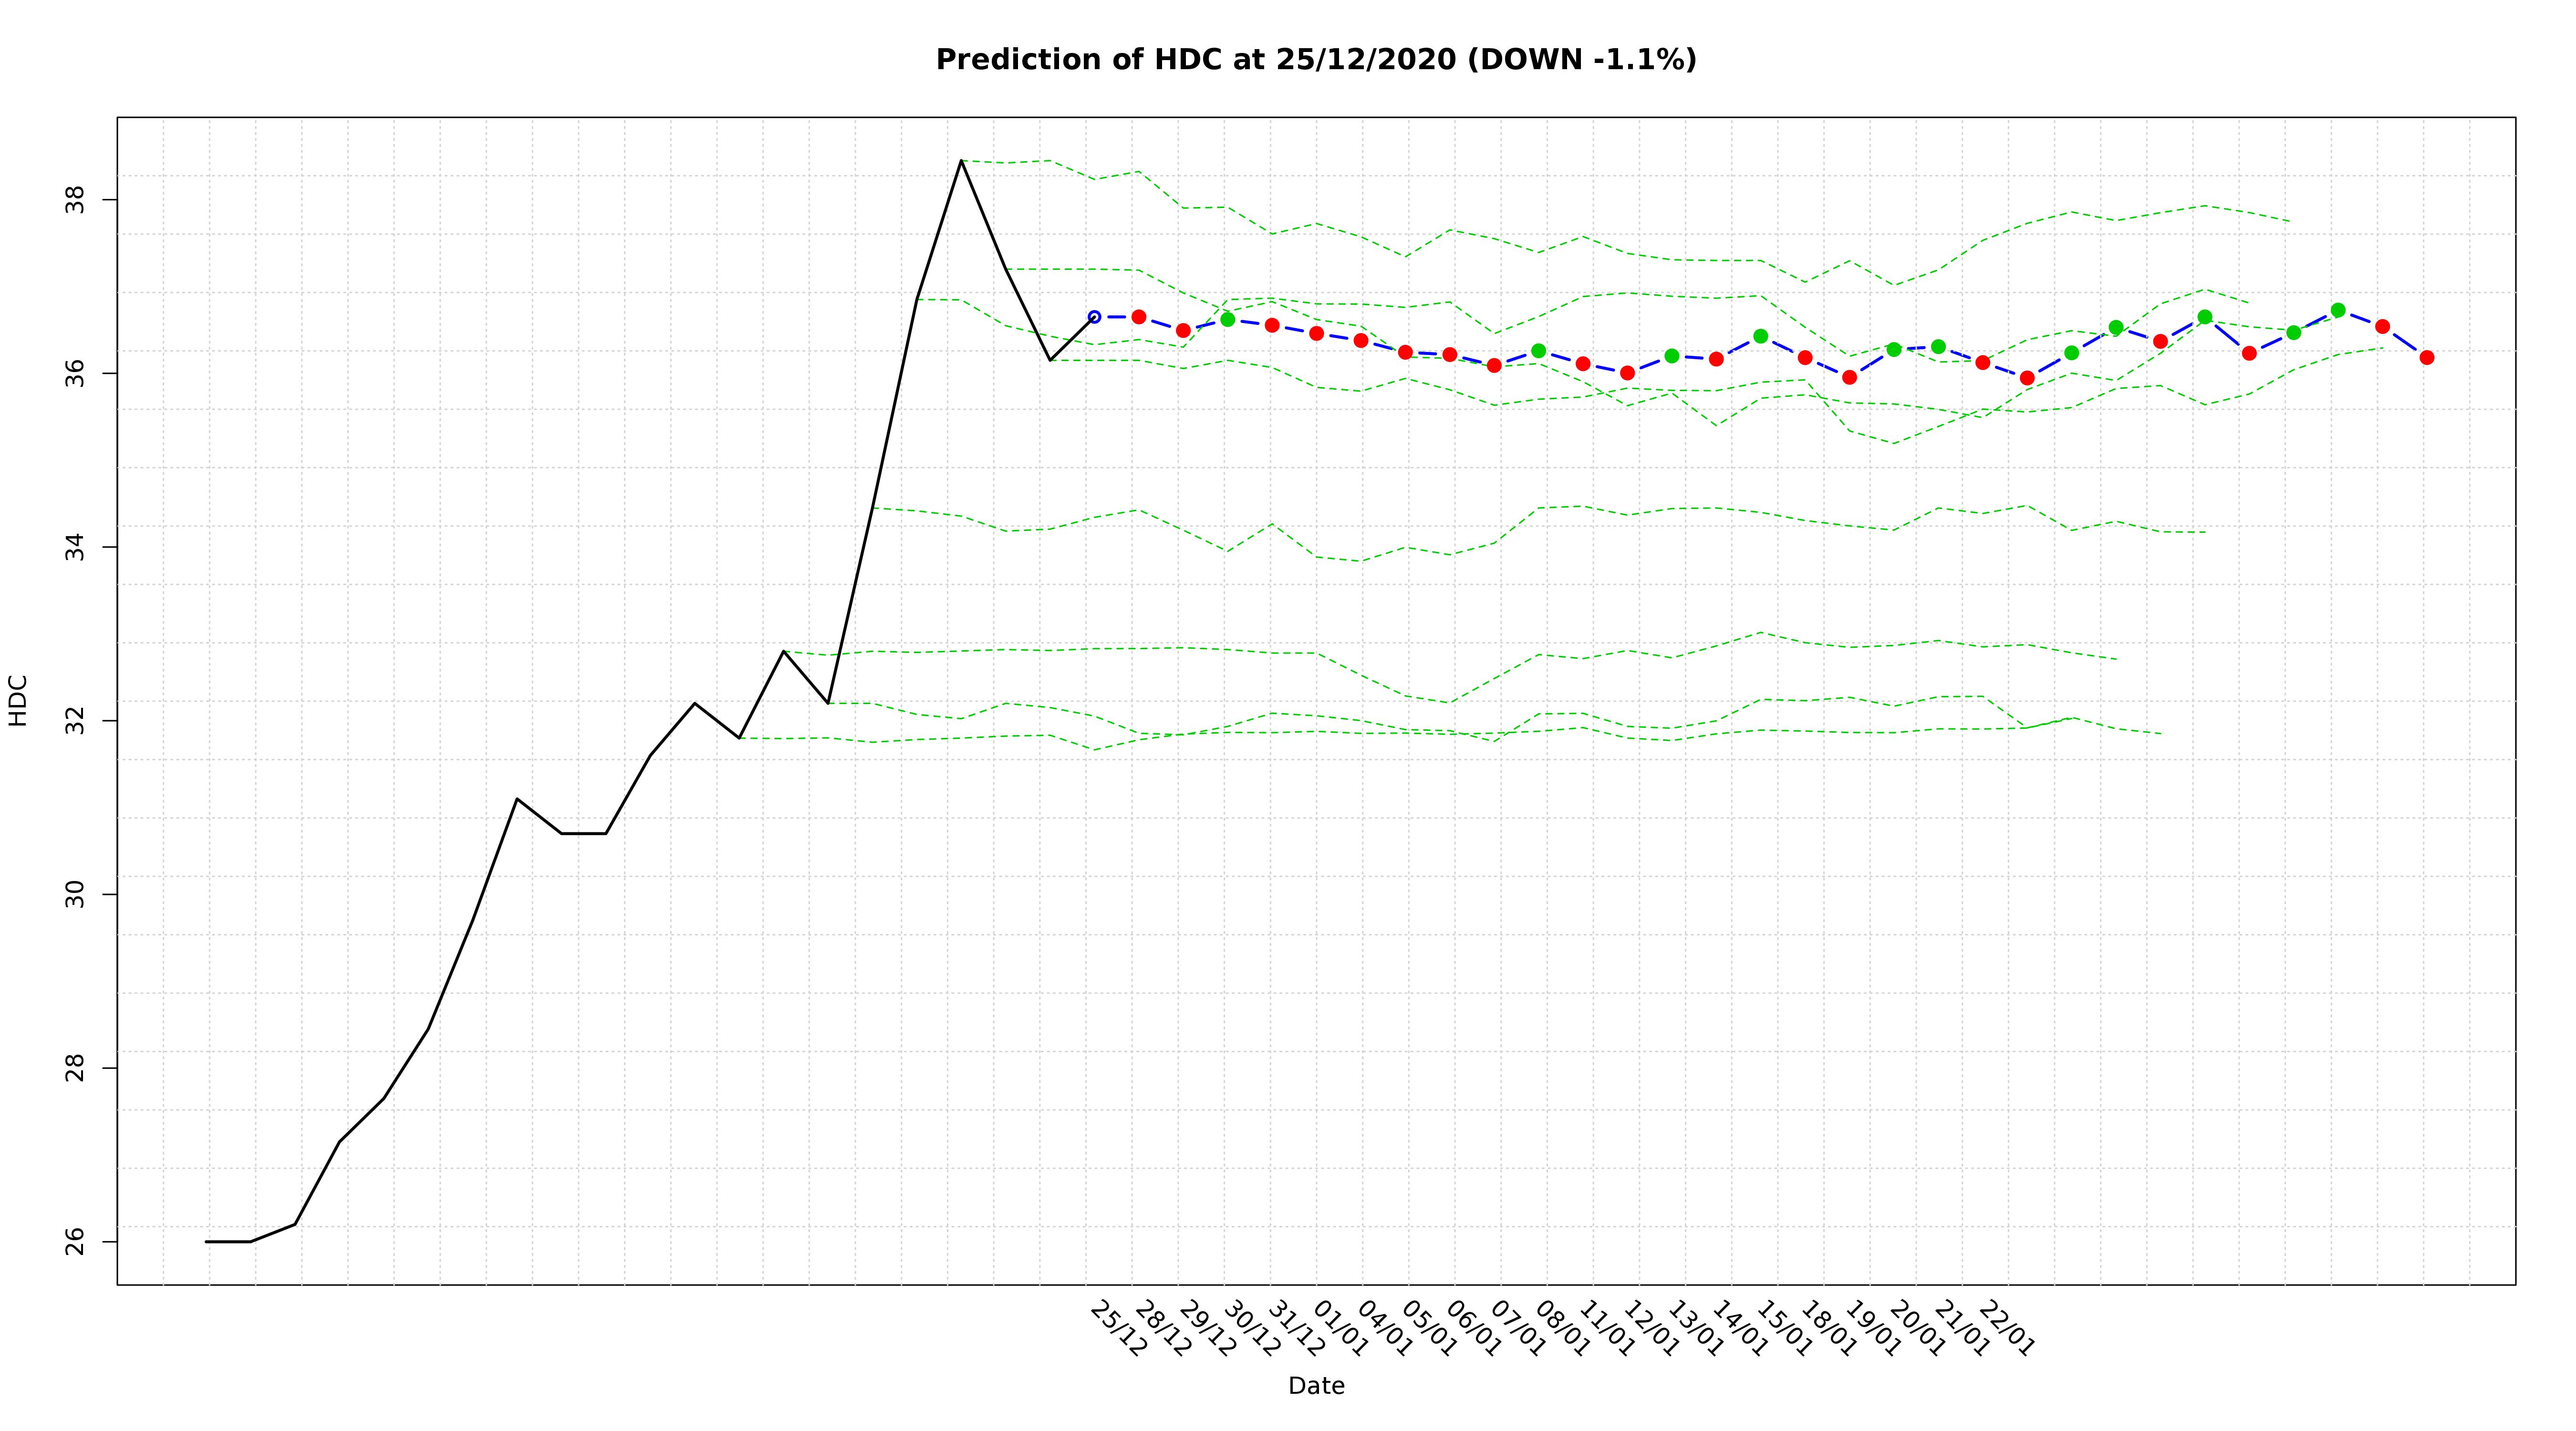Click the y-axis value 34
Screen dimensions: 2576x1431
[x=75, y=547]
